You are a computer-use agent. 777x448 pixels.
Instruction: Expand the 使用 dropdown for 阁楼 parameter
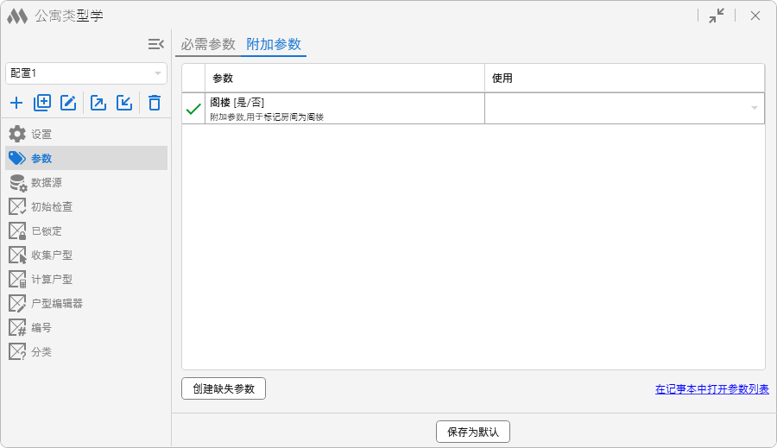point(754,108)
